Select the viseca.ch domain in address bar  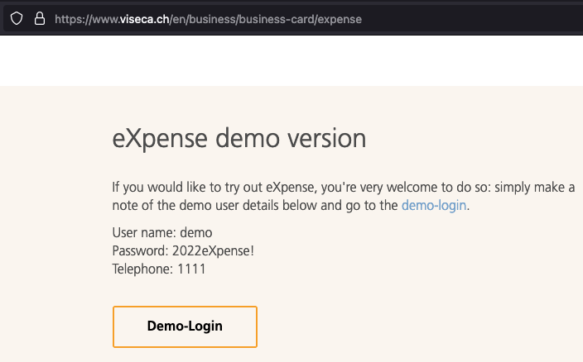coord(144,19)
